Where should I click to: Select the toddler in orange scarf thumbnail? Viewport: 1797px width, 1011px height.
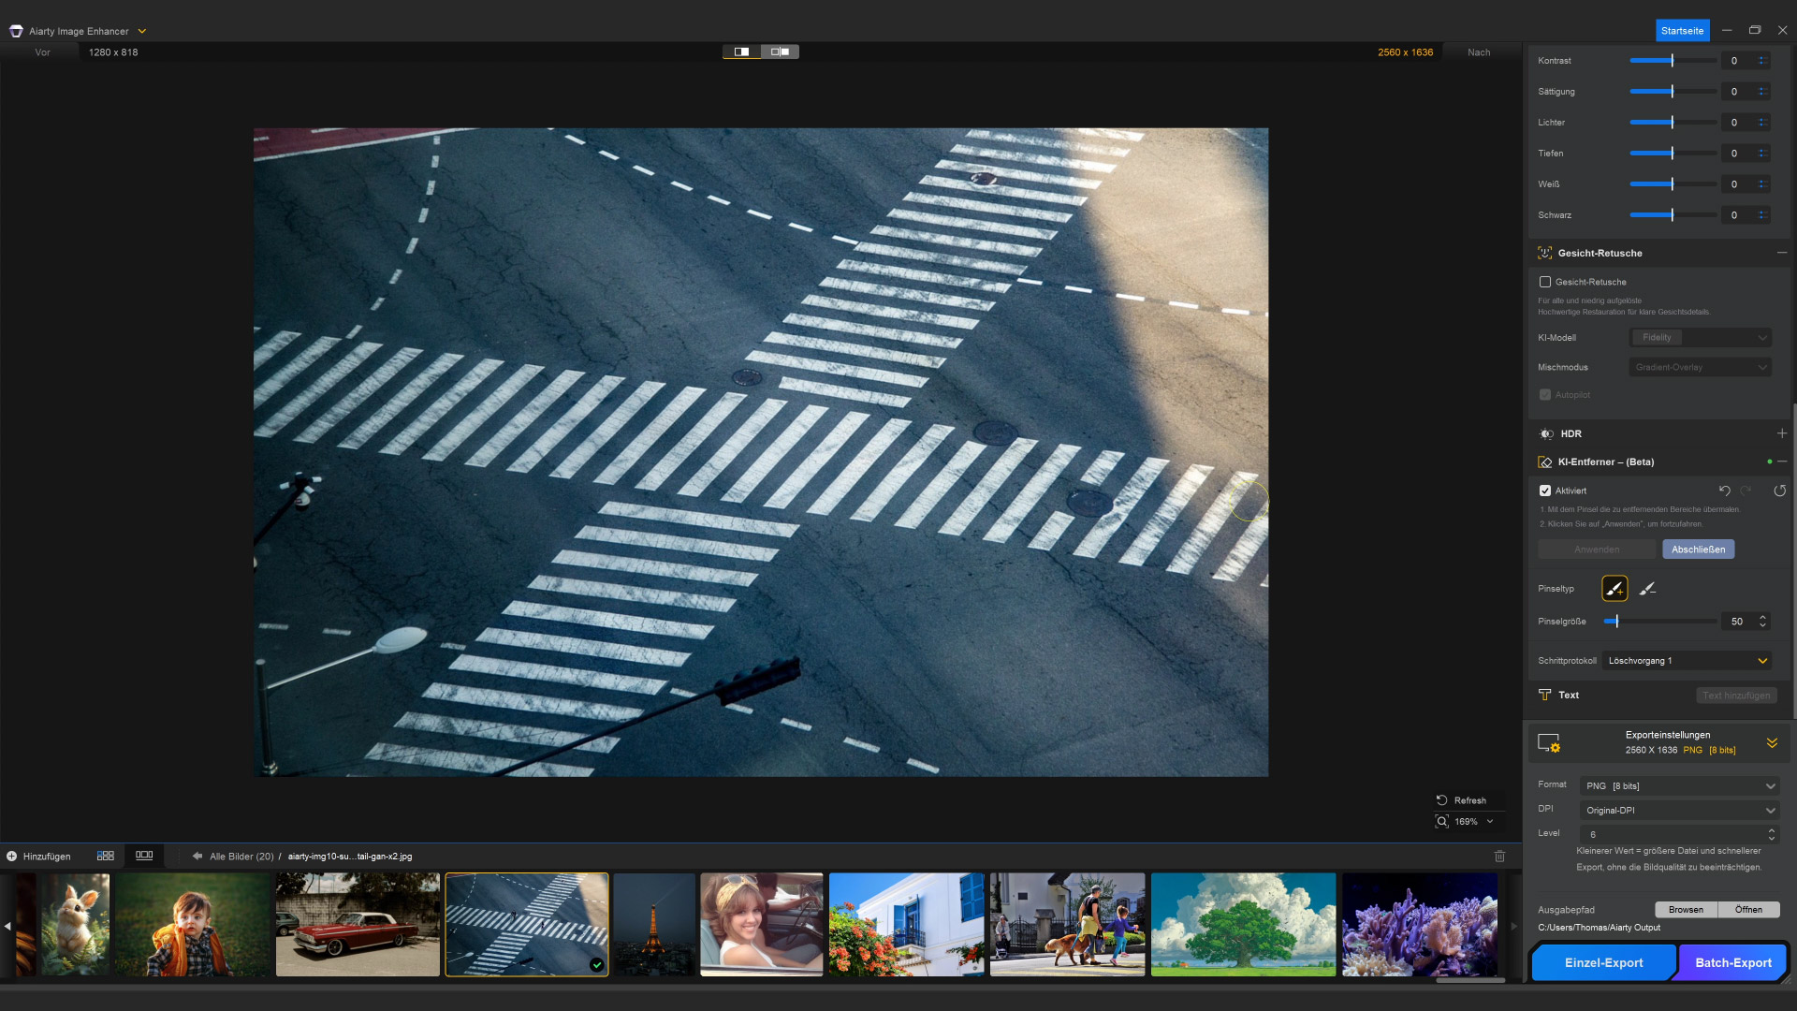click(192, 925)
